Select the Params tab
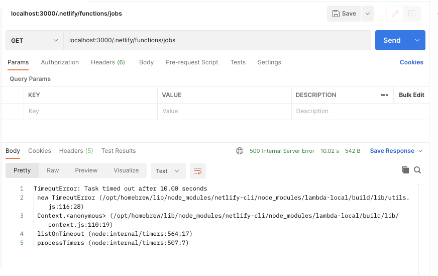438x276 pixels. coord(18,62)
